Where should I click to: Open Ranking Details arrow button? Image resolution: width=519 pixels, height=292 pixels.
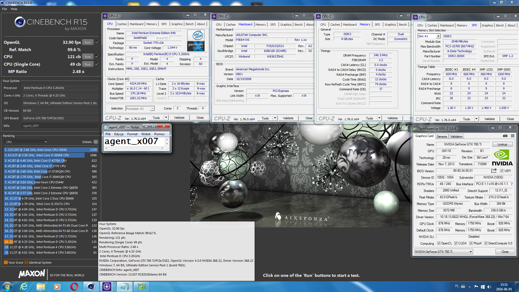tap(96, 142)
